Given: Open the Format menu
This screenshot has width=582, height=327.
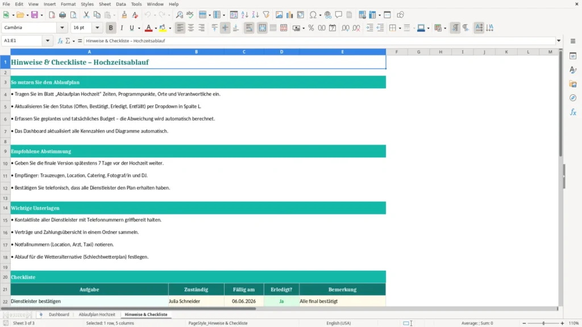Looking at the screenshot, I should click(68, 4).
